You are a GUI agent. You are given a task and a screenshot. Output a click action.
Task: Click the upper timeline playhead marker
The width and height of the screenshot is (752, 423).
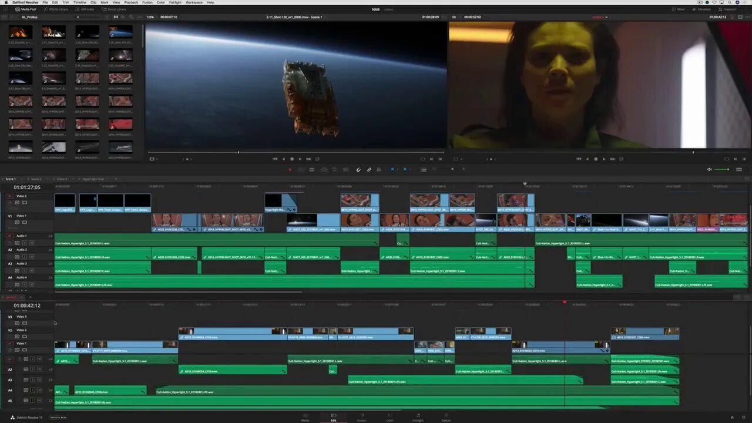525,184
